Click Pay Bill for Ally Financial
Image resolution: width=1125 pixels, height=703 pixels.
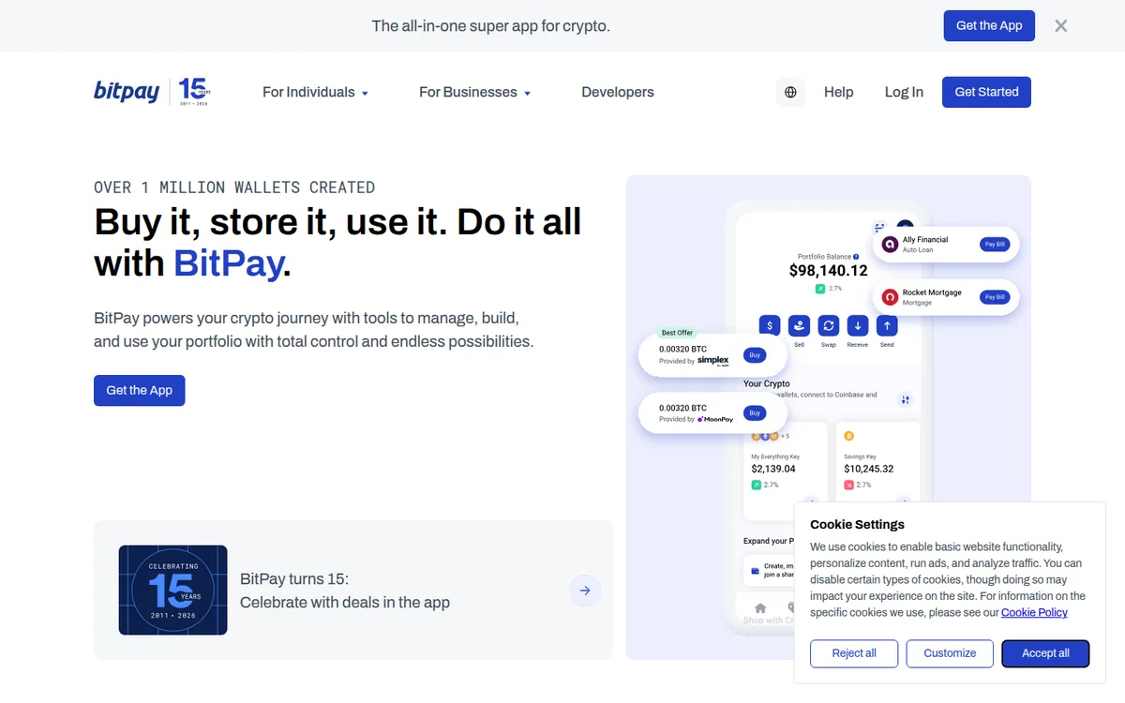[994, 245]
